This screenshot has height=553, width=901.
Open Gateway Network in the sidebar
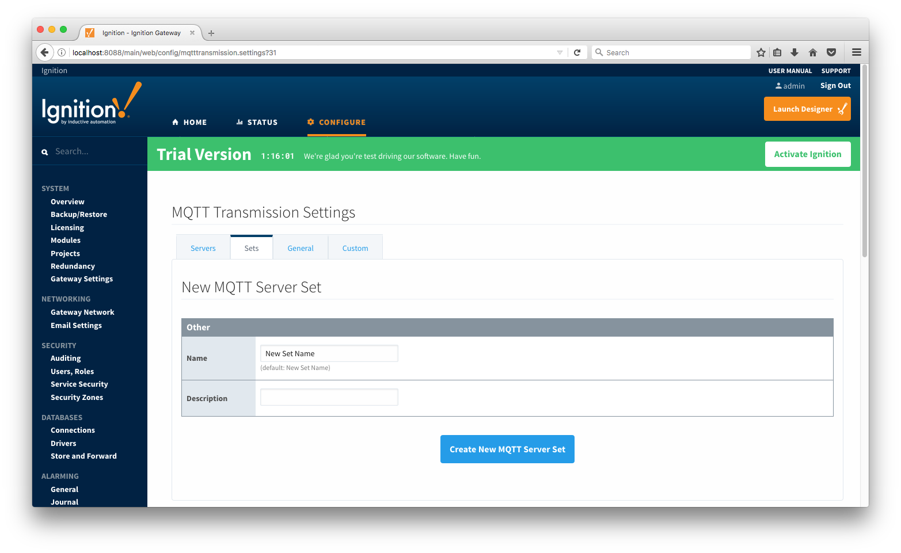[82, 312]
